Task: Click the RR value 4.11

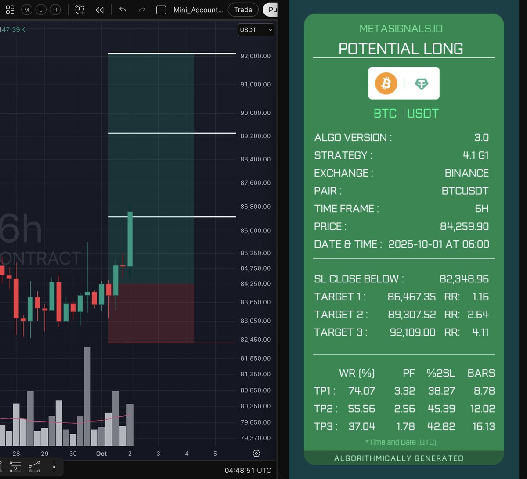Action: pos(480,332)
